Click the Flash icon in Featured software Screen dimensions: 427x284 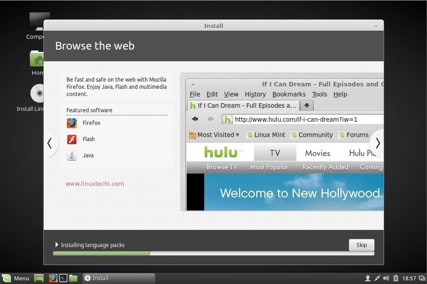point(72,139)
